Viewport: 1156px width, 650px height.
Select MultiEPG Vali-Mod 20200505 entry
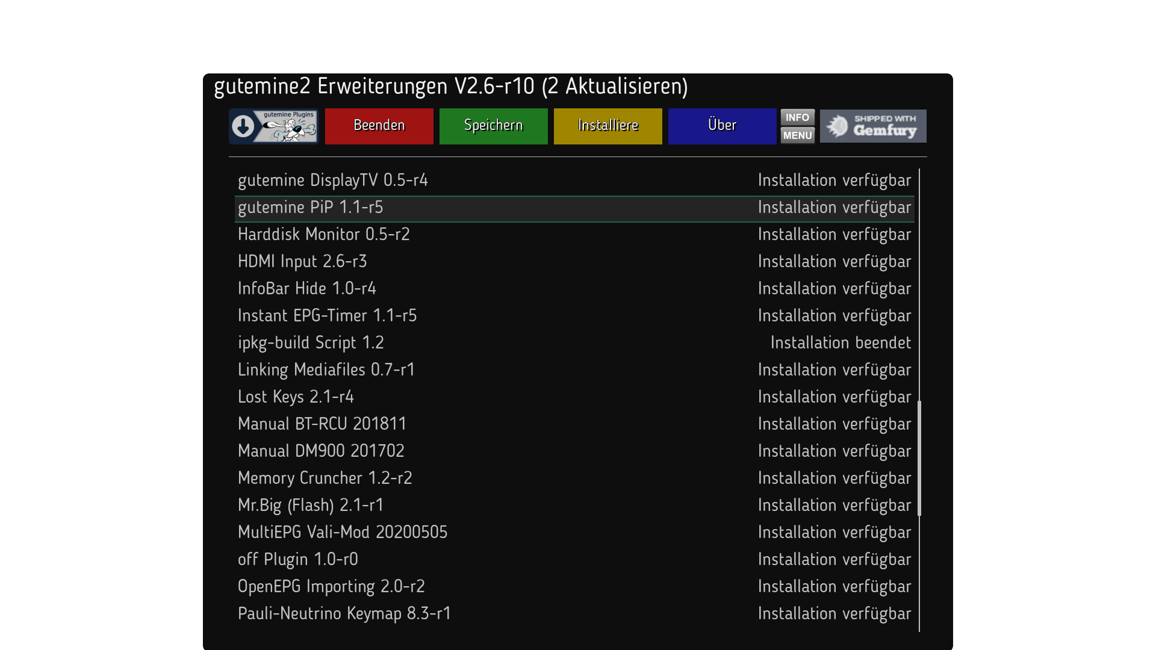pos(574,533)
